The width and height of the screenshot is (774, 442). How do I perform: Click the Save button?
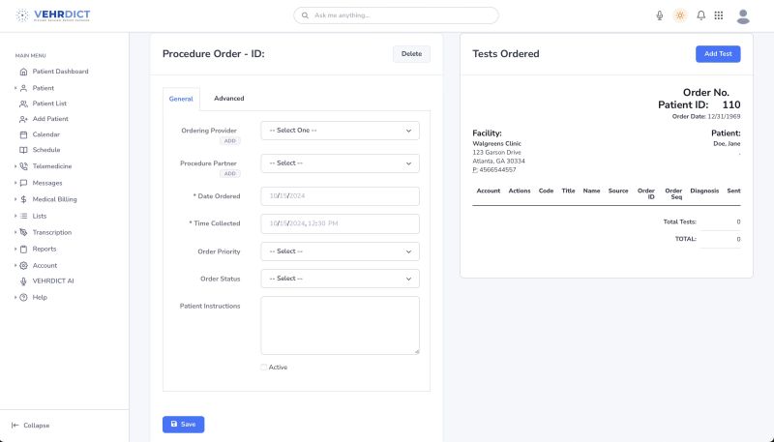click(183, 425)
